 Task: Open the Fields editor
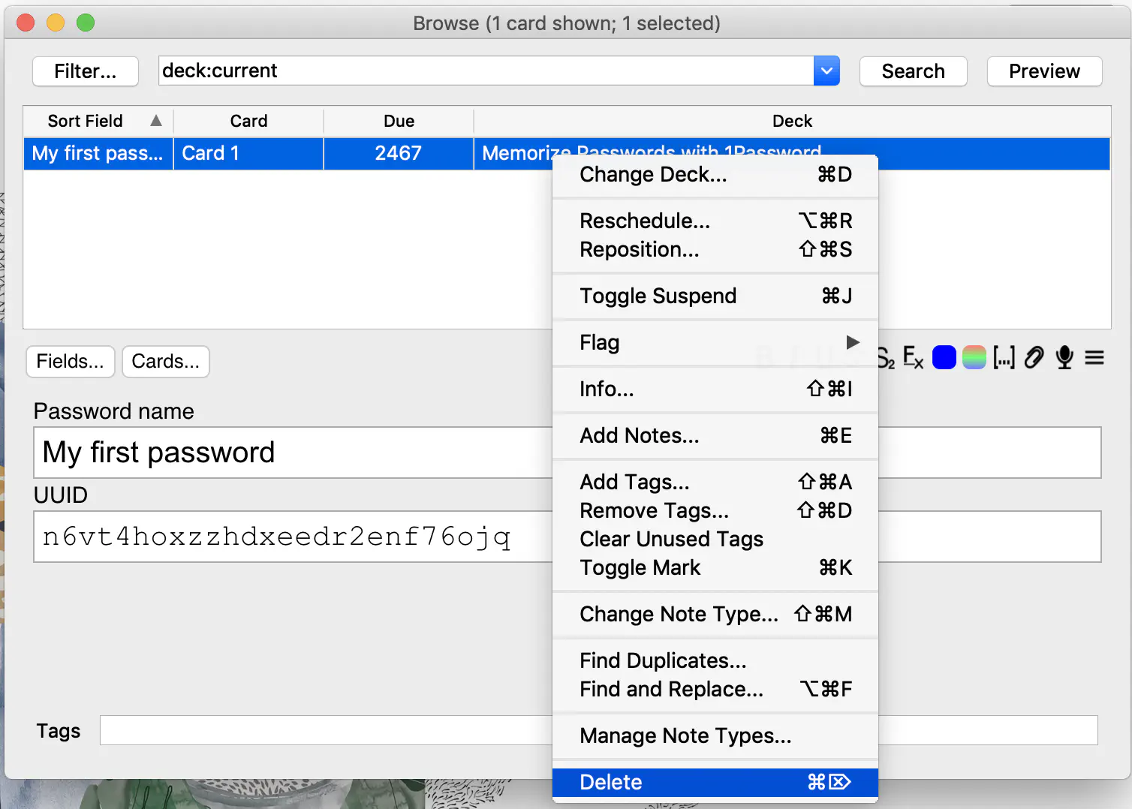(70, 361)
